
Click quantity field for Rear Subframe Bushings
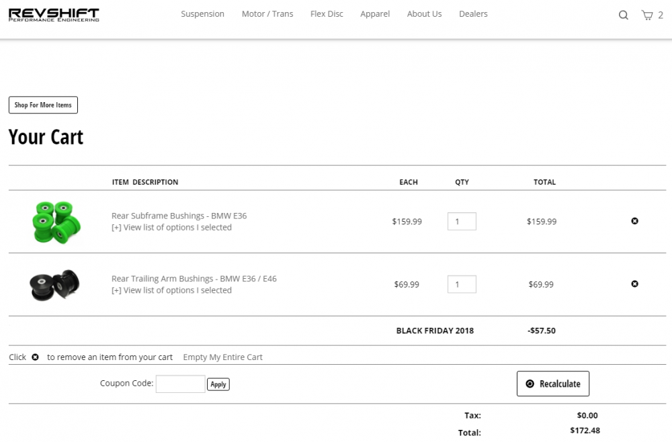462,222
